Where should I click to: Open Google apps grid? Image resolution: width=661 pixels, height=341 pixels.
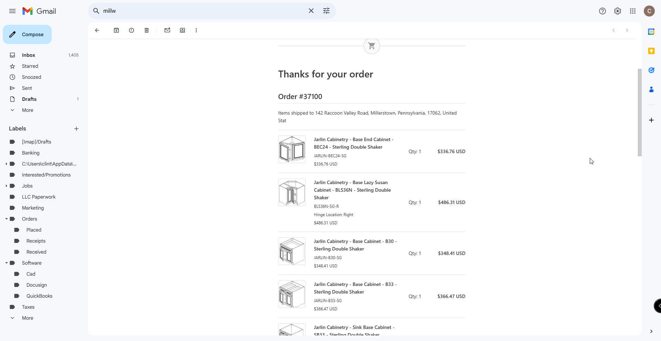pyautogui.click(x=633, y=11)
